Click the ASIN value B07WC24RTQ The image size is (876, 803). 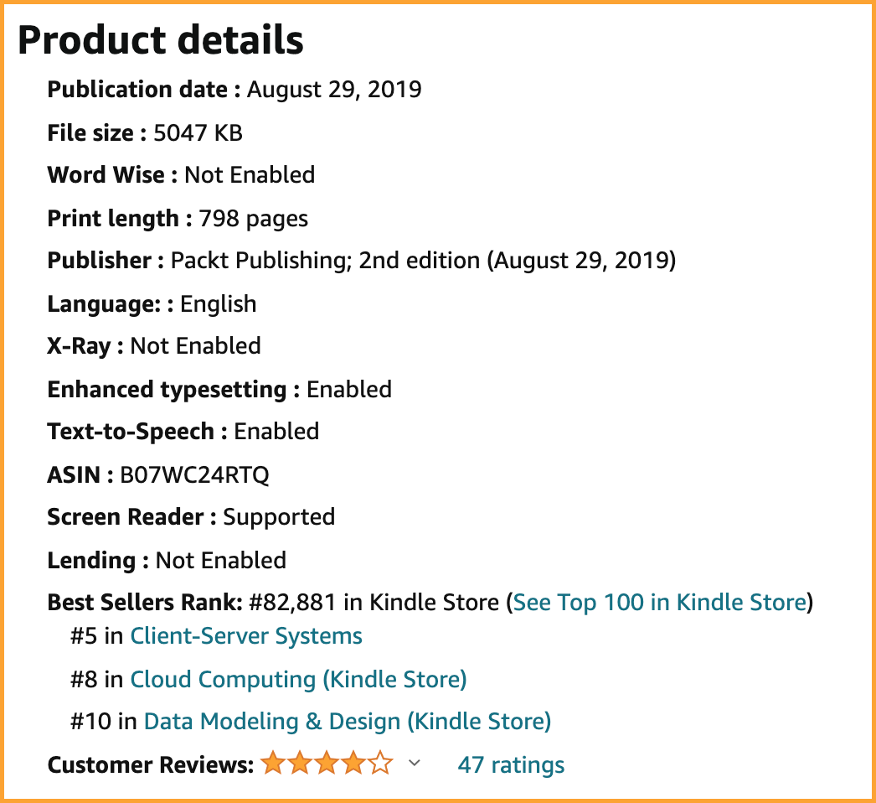[194, 475]
